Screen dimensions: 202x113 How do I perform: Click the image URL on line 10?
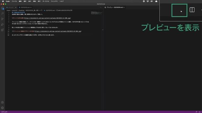pos(58,31)
